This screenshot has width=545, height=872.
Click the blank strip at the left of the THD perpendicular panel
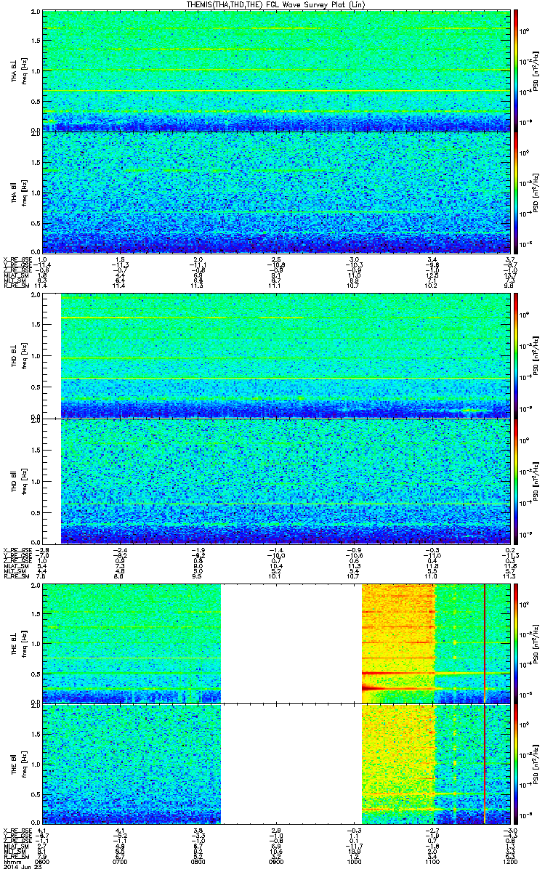click(51, 356)
